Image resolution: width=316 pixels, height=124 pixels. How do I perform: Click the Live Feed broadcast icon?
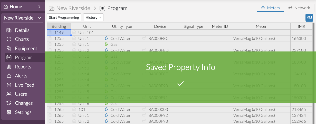coord(9,85)
